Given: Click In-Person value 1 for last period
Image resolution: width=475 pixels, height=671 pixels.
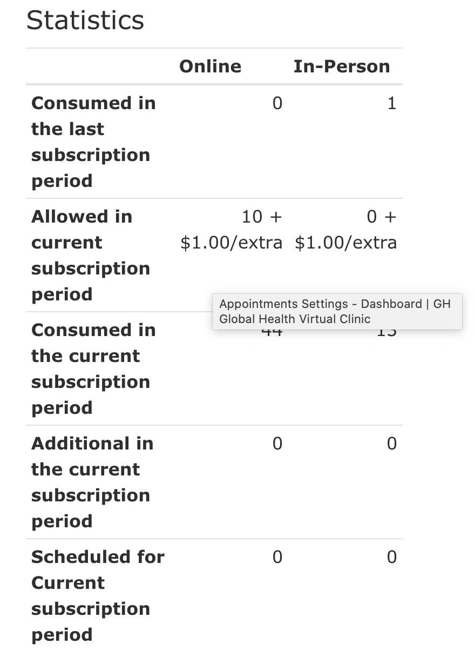Looking at the screenshot, I should point(391,103).
